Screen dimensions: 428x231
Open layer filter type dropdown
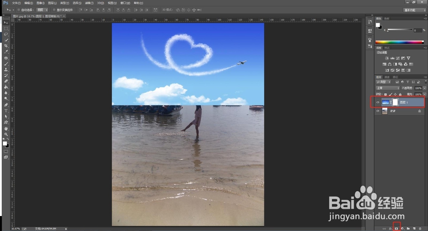(x=383, y=82)
